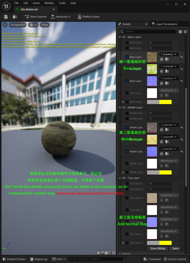Reset Base Layer brown rock texture to default
Image resolution: width=190 pixels, height=263 pixels.
click(182, 57)
